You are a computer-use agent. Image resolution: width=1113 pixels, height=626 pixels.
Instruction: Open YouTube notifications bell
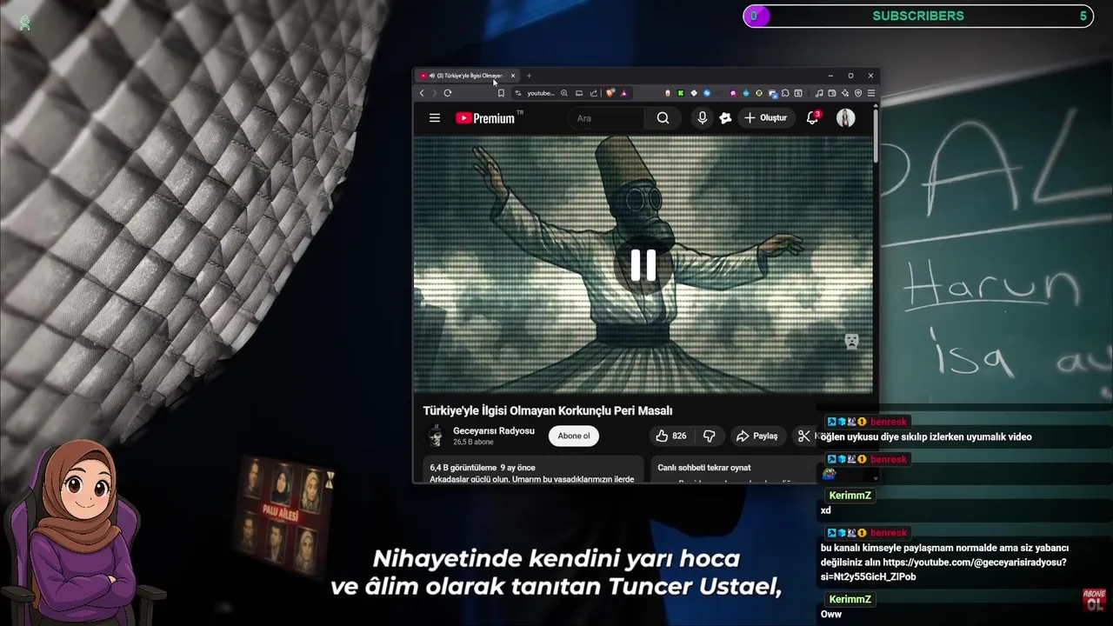pos(813,118)
